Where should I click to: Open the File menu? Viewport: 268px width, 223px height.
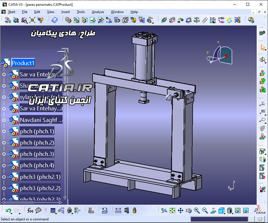(25, 12)
